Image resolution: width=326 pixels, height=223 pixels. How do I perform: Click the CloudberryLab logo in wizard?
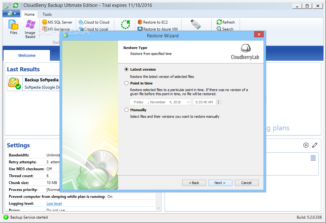245,52
